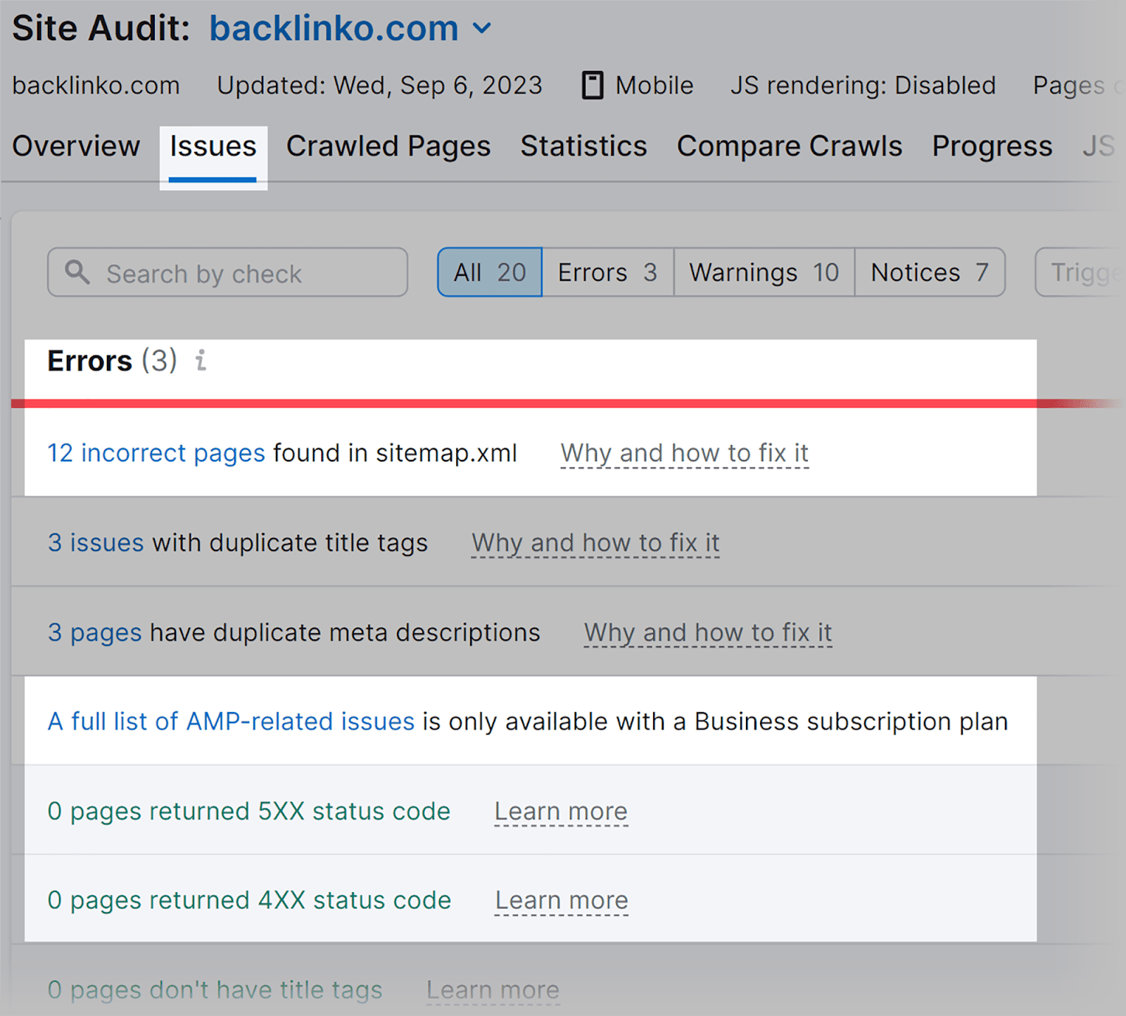Click the Mobile device icon
Image resolution: width=1126 pixels, height=1016 pixels.
click(x=593, y=84)
